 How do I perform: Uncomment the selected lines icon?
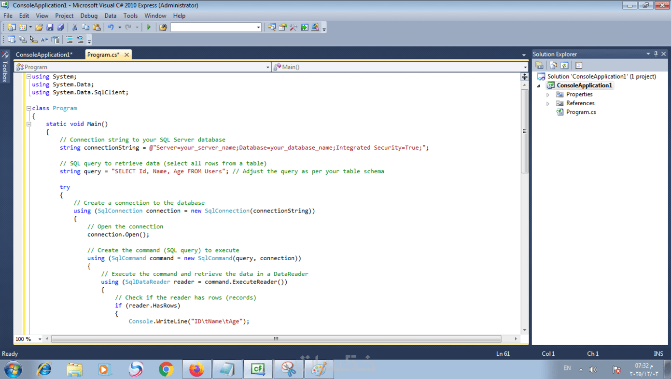point(81,40)
